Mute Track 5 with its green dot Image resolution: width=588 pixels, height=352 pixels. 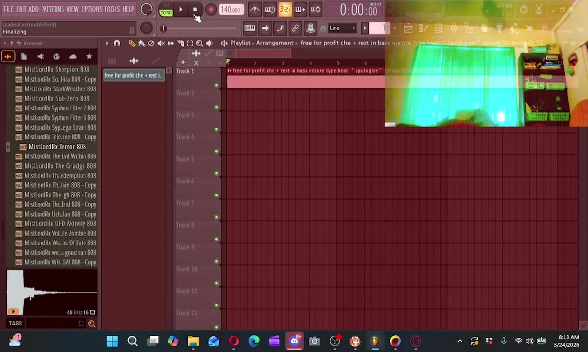click(x=216, y=173)
